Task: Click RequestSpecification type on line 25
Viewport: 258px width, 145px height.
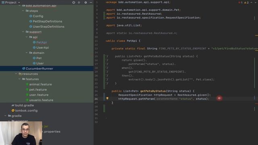Action: [x=135, y=95]
